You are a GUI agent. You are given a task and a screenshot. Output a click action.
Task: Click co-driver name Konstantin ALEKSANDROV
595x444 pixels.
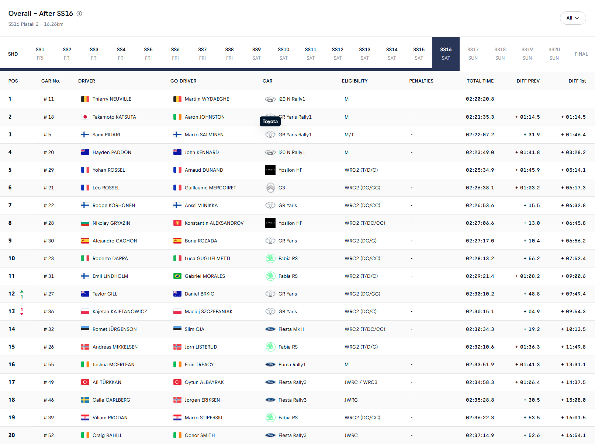coord(214,223)
